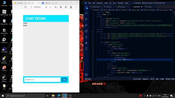Viewport: 175px width, 98px height.
Task: Open the errors and warnings status
Action: [88, 79]
